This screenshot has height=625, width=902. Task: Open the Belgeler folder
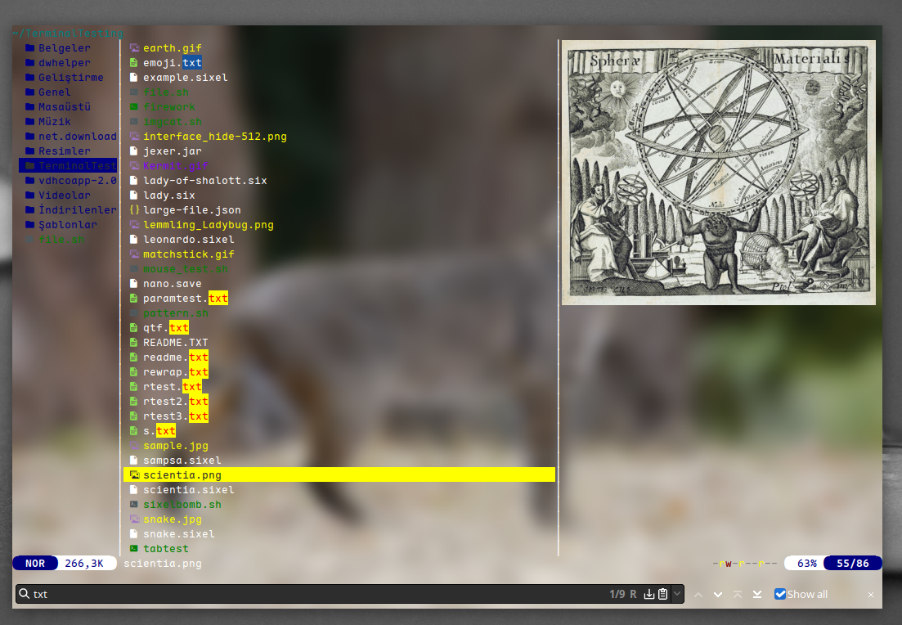[x=64, y=48]
